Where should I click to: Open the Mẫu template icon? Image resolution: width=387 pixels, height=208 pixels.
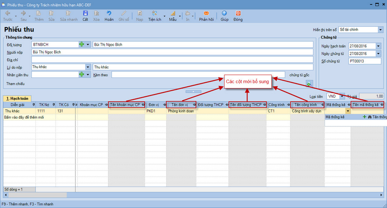coord(173,13)
